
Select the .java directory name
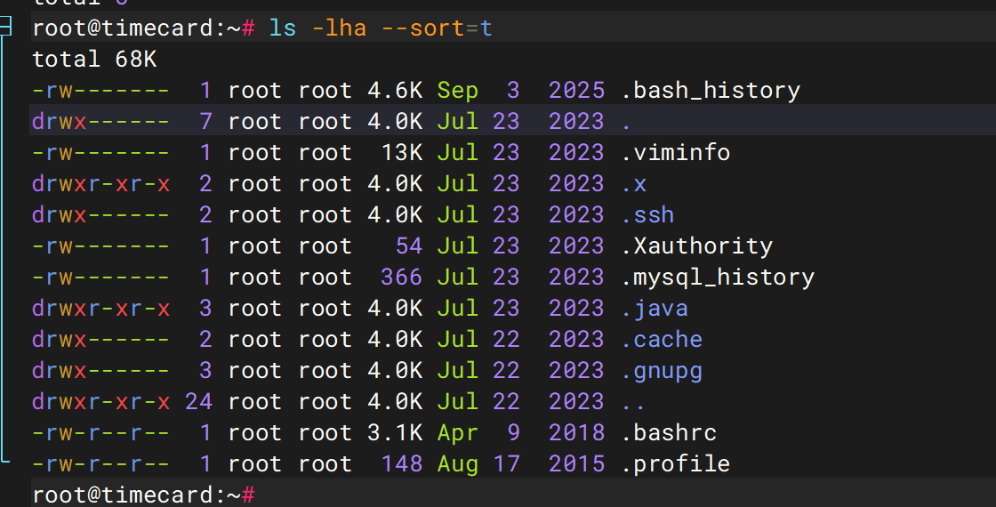point(655,308)
